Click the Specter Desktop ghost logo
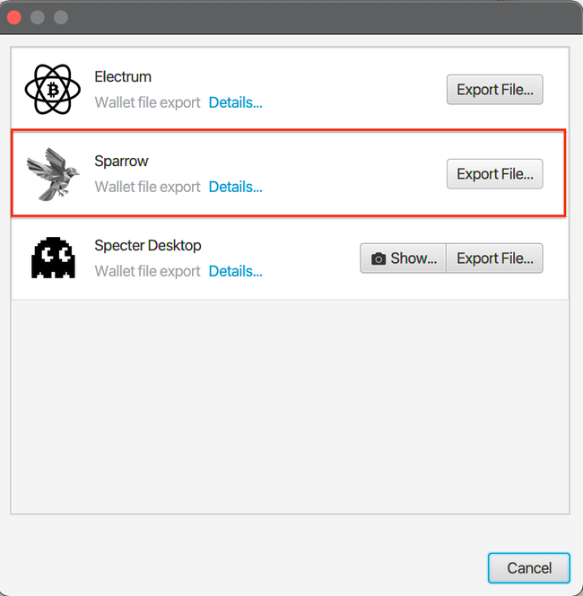The width and height of the screenshot is (583, 596). [x=53, y=258]
